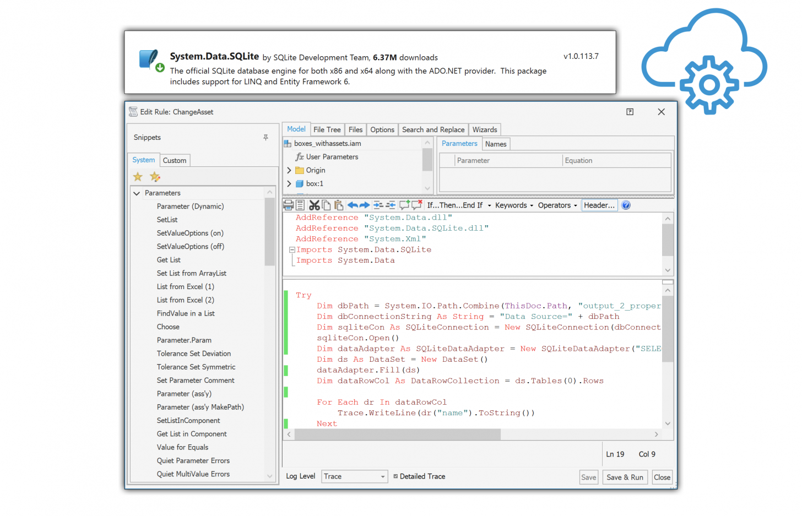802x516 pixels.
Task: Switch to the Model tab
Action: click(296, 129)
